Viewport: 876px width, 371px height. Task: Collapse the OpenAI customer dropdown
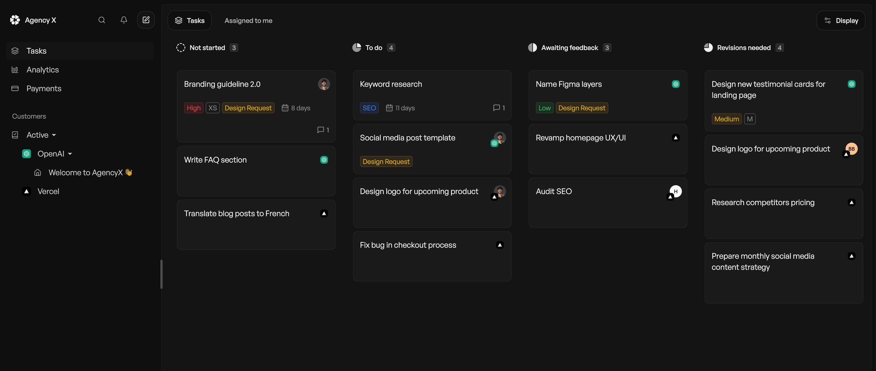tap(70, 154)
